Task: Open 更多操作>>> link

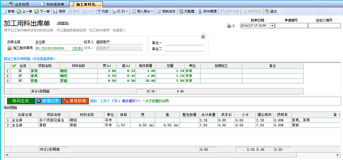Action: coord(131,101)
